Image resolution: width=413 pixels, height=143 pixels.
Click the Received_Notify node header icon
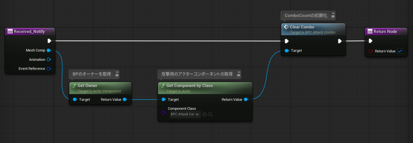pos(10,31)
